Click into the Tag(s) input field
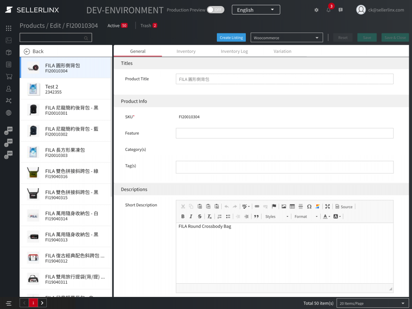This screenshot has width=412, height=309. pos(284,167)
